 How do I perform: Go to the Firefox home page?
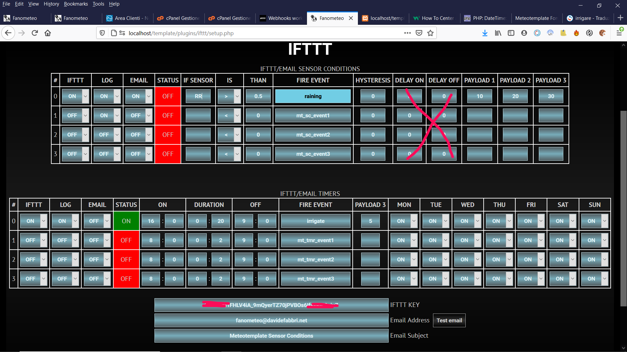48,33
